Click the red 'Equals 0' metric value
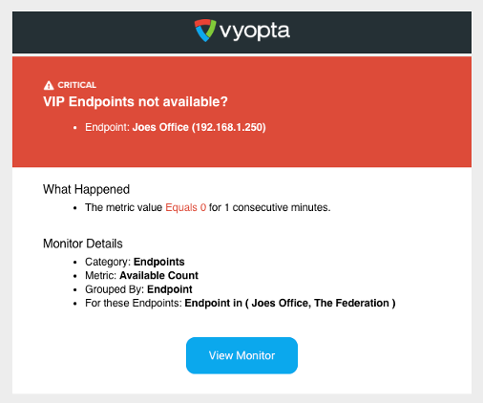 coord(186,207)
